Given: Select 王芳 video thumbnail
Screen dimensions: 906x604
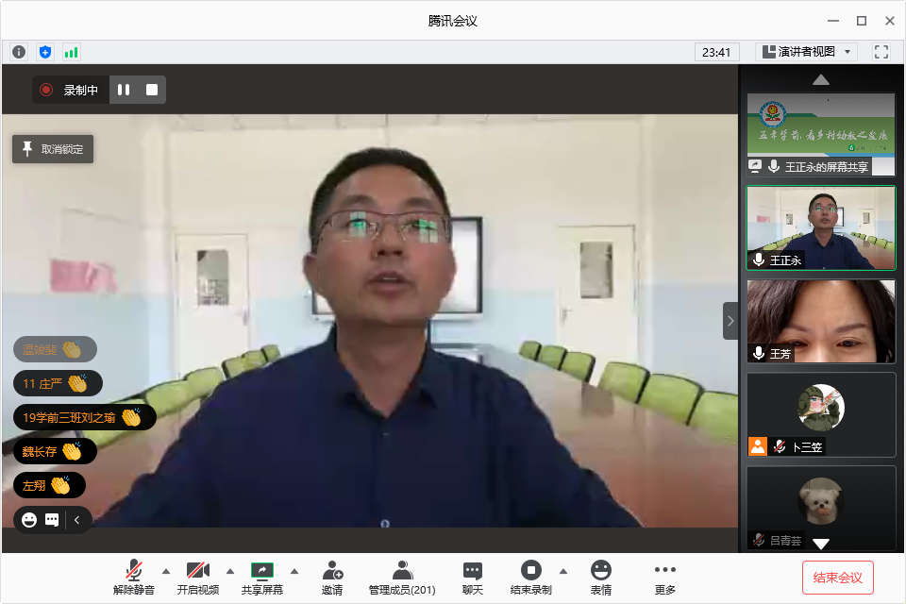Looking at the screenshot, I should [821, 321].
